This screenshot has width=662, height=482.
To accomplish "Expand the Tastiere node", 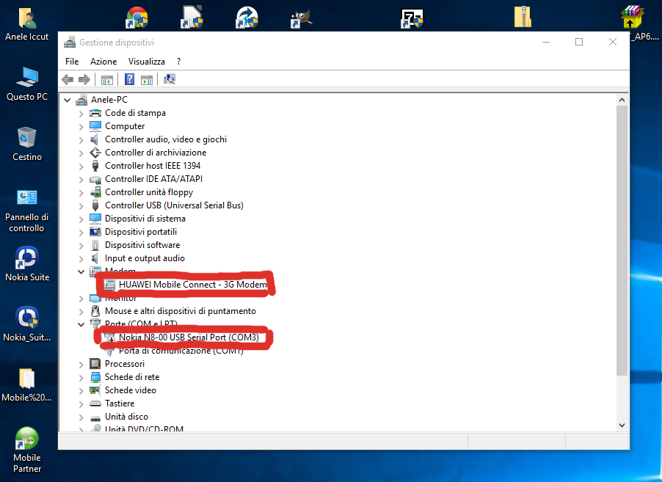I will point(81,404).
